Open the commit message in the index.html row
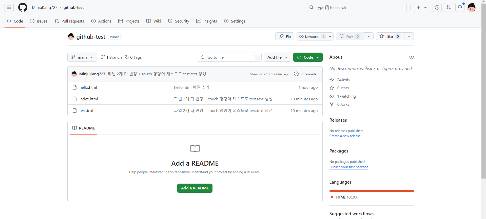Screen dimensions: 486x219 coord(223,99)
